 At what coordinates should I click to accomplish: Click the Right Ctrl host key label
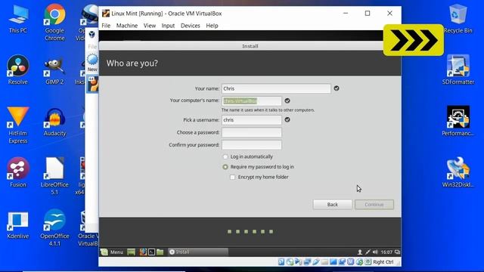(383, 262)
